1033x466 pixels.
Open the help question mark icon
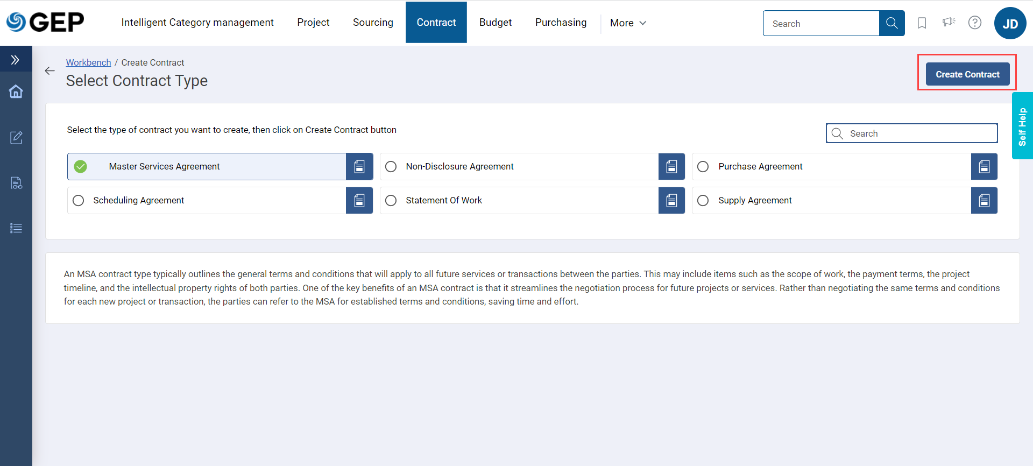[974, 23]
